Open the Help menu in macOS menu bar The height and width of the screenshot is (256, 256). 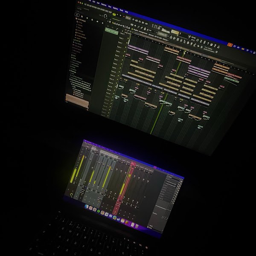point(127,12)
